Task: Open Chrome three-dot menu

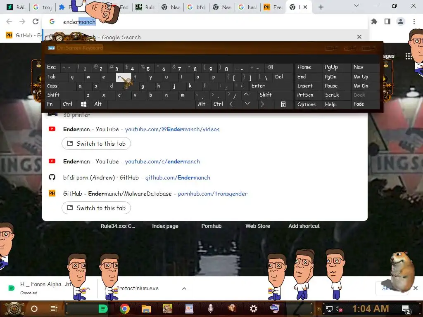Action: point(414,21)
